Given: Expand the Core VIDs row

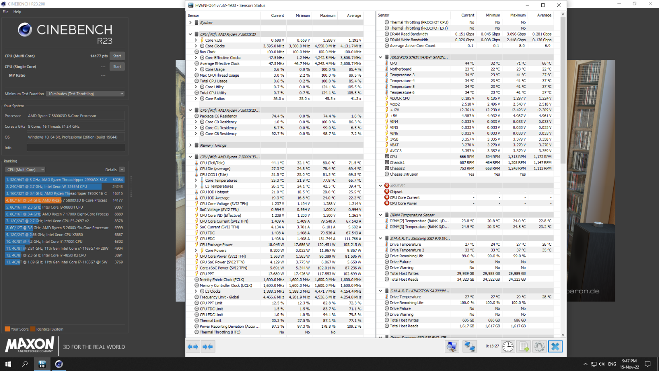Looking at the screenshot, I should click(x=196, y=40).
